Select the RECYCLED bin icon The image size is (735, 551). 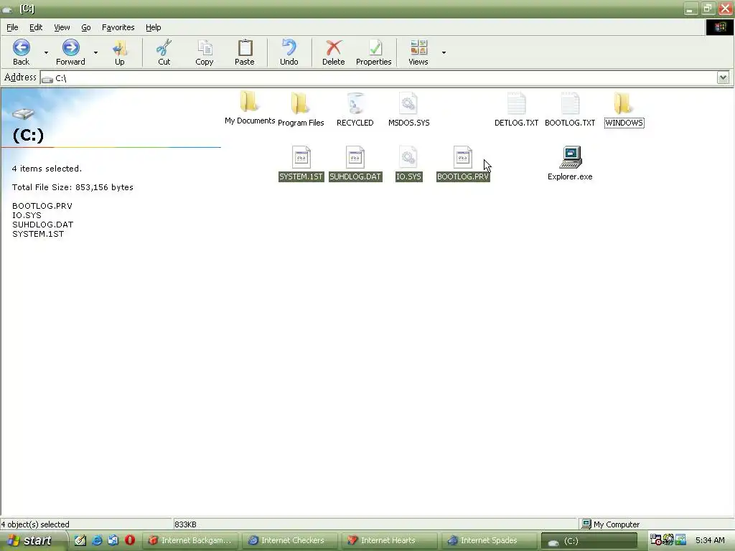355,110
